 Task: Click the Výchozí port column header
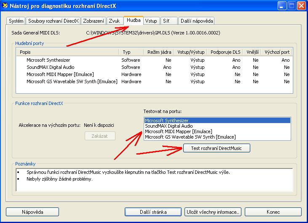coord(277,52)
